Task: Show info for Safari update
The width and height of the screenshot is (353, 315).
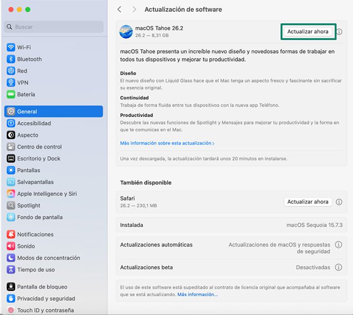Action: [339, 202]
